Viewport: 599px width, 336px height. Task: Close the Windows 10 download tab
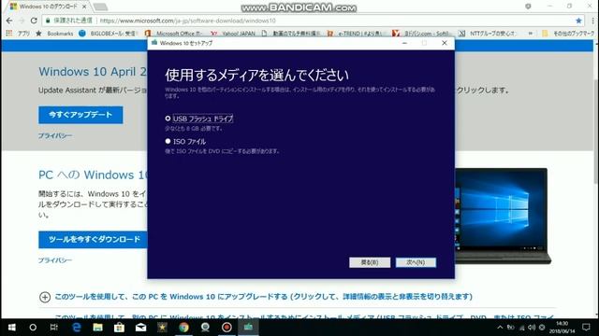coord(84,7)
